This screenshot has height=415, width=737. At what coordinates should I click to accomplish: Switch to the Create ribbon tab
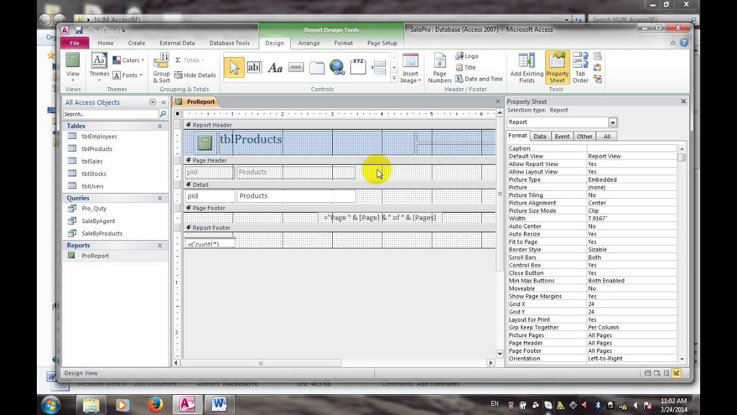(136, 43)
